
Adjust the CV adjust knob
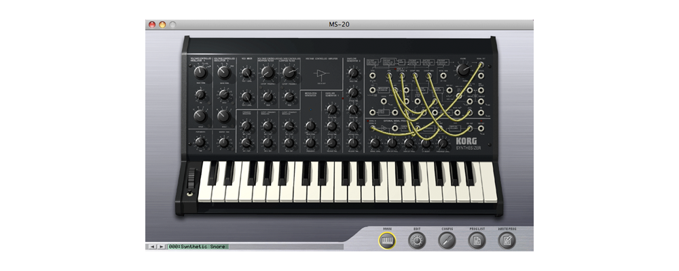[426, 144]
